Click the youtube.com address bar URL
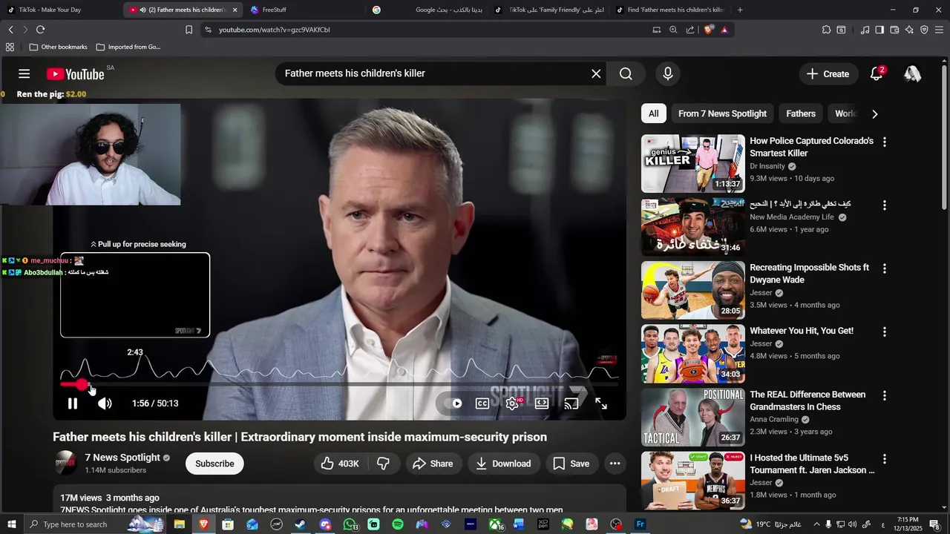The image size is (950, 534). pos(275,30)
